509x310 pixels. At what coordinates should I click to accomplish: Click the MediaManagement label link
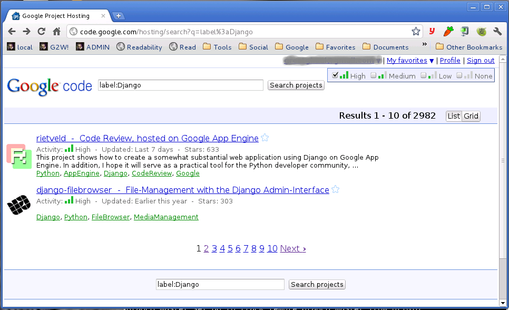[x=166, y=217]
